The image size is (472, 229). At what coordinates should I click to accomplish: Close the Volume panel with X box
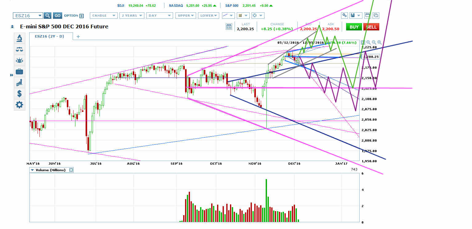tap(71, 170)
